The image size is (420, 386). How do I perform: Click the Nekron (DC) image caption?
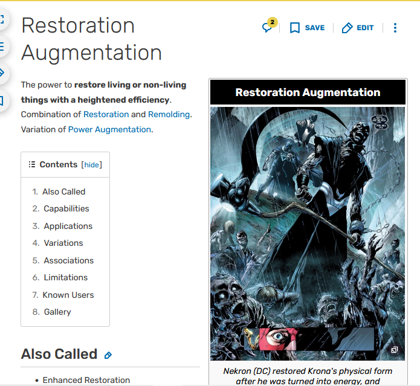308,376
